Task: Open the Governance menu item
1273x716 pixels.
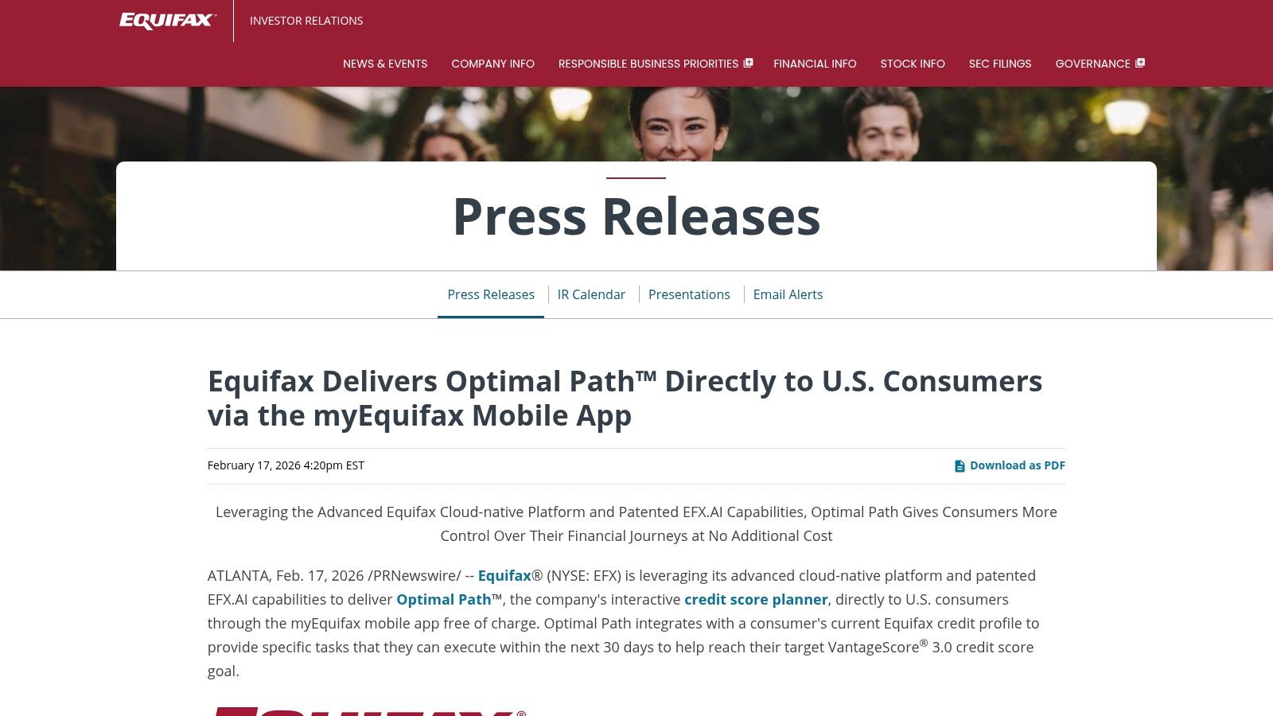Action: (1092, 64)
